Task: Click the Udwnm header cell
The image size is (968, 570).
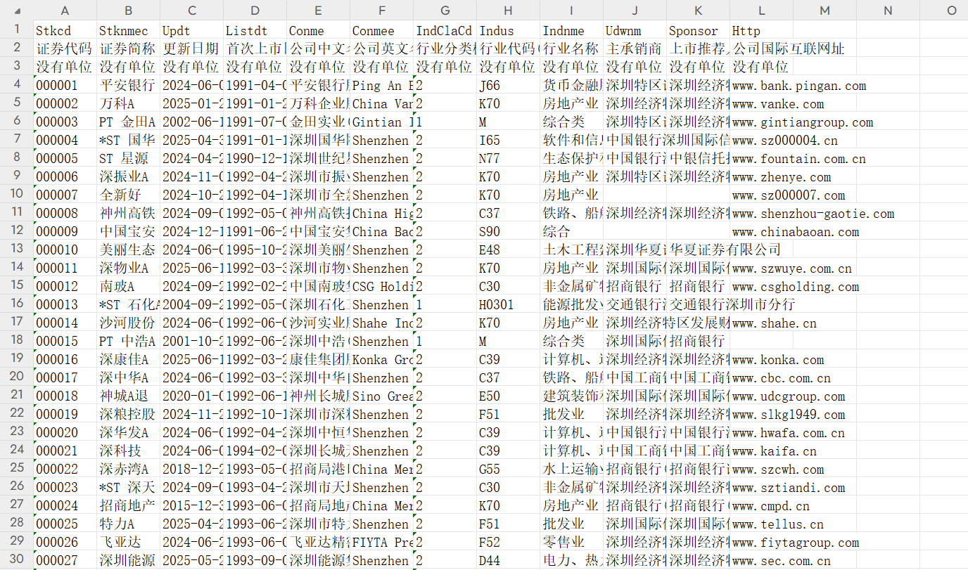Action: (635, 30)
